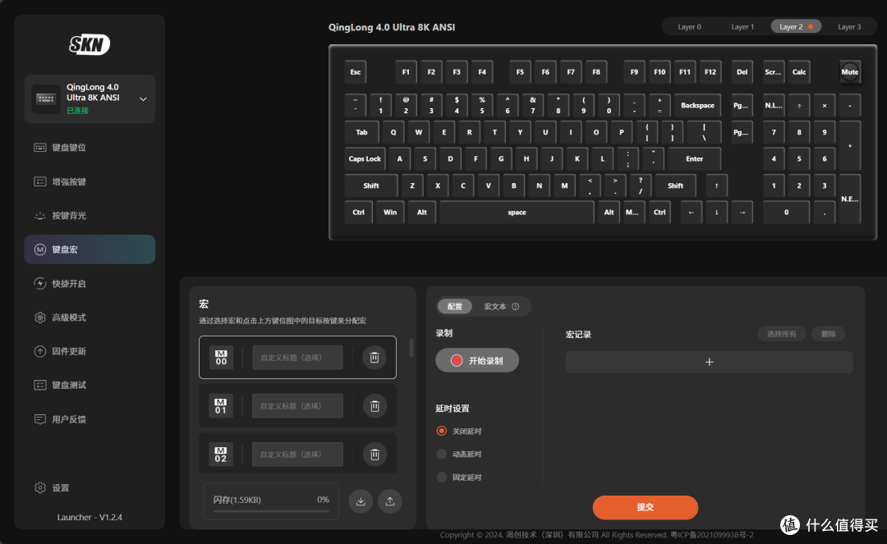Image resolution: width=887 pixels, height=544 pixels.
Task: Click the Launcher - V1.2.4 version text
Action: pyautogui.click(x=90, y=517)
